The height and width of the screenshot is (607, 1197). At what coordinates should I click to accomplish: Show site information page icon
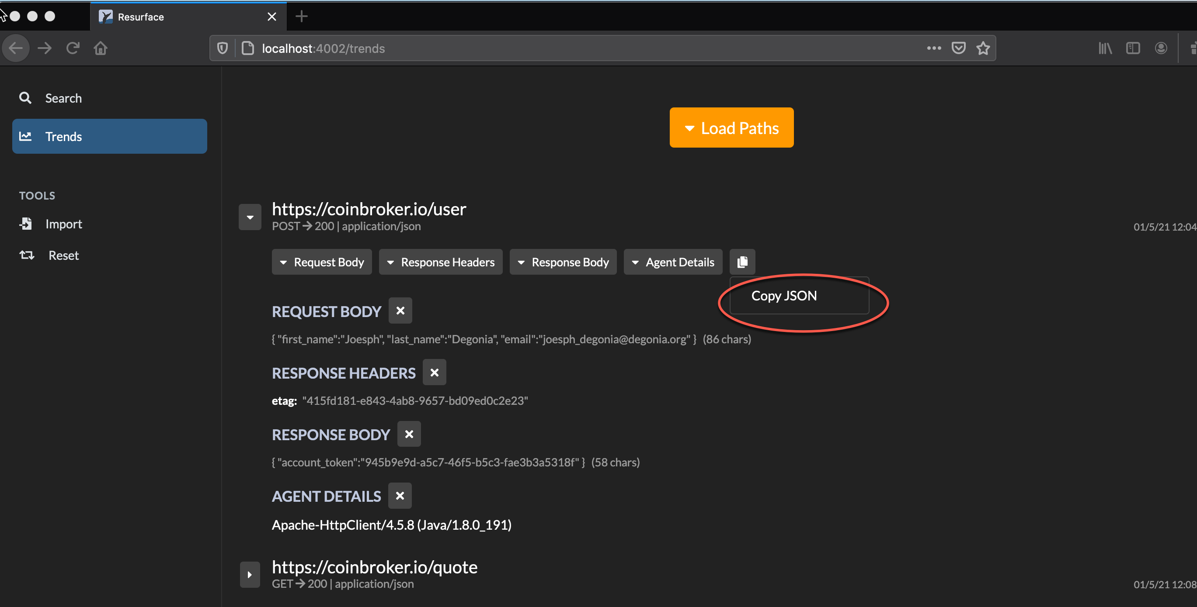248,48
